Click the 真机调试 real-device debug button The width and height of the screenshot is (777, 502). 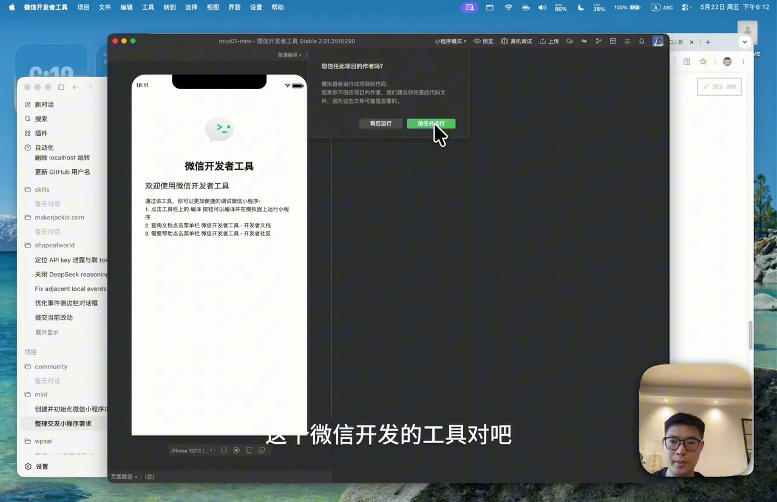[x=516, y=41]
